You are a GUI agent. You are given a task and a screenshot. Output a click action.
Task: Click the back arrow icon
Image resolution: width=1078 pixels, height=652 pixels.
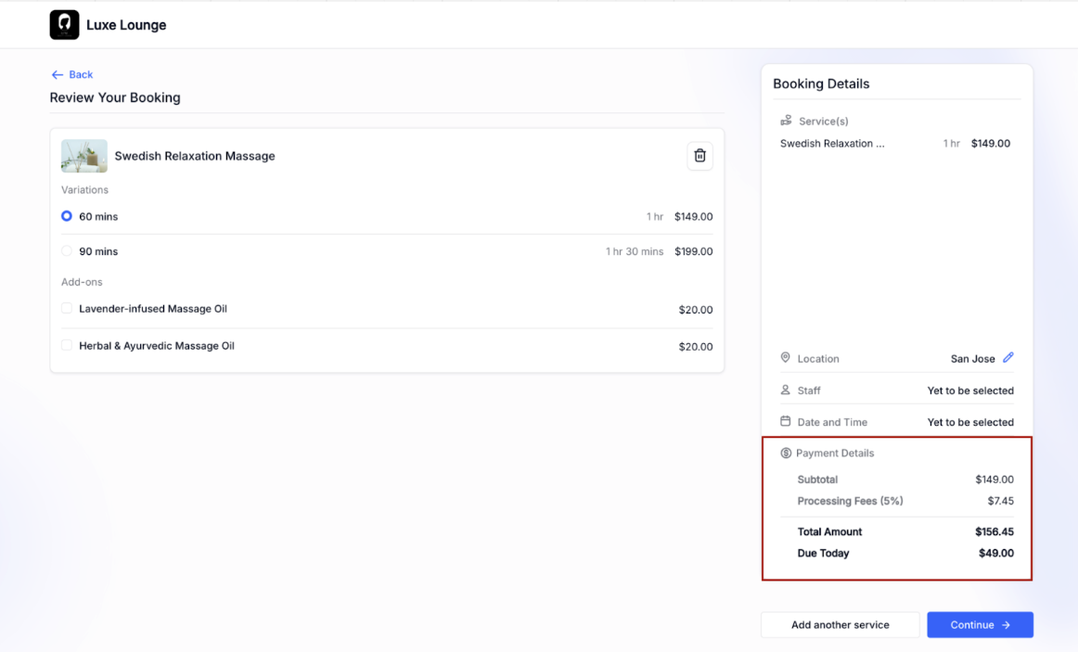(x=58, y=75)
